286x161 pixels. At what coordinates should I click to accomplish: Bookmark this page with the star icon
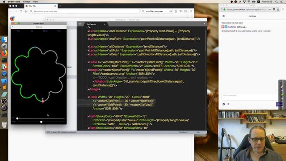click(x=278, y=9)
